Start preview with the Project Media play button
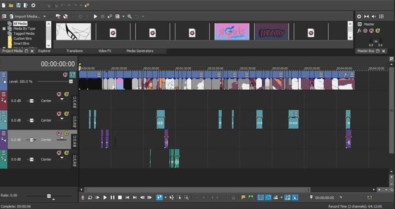 (x=95, y=16)
